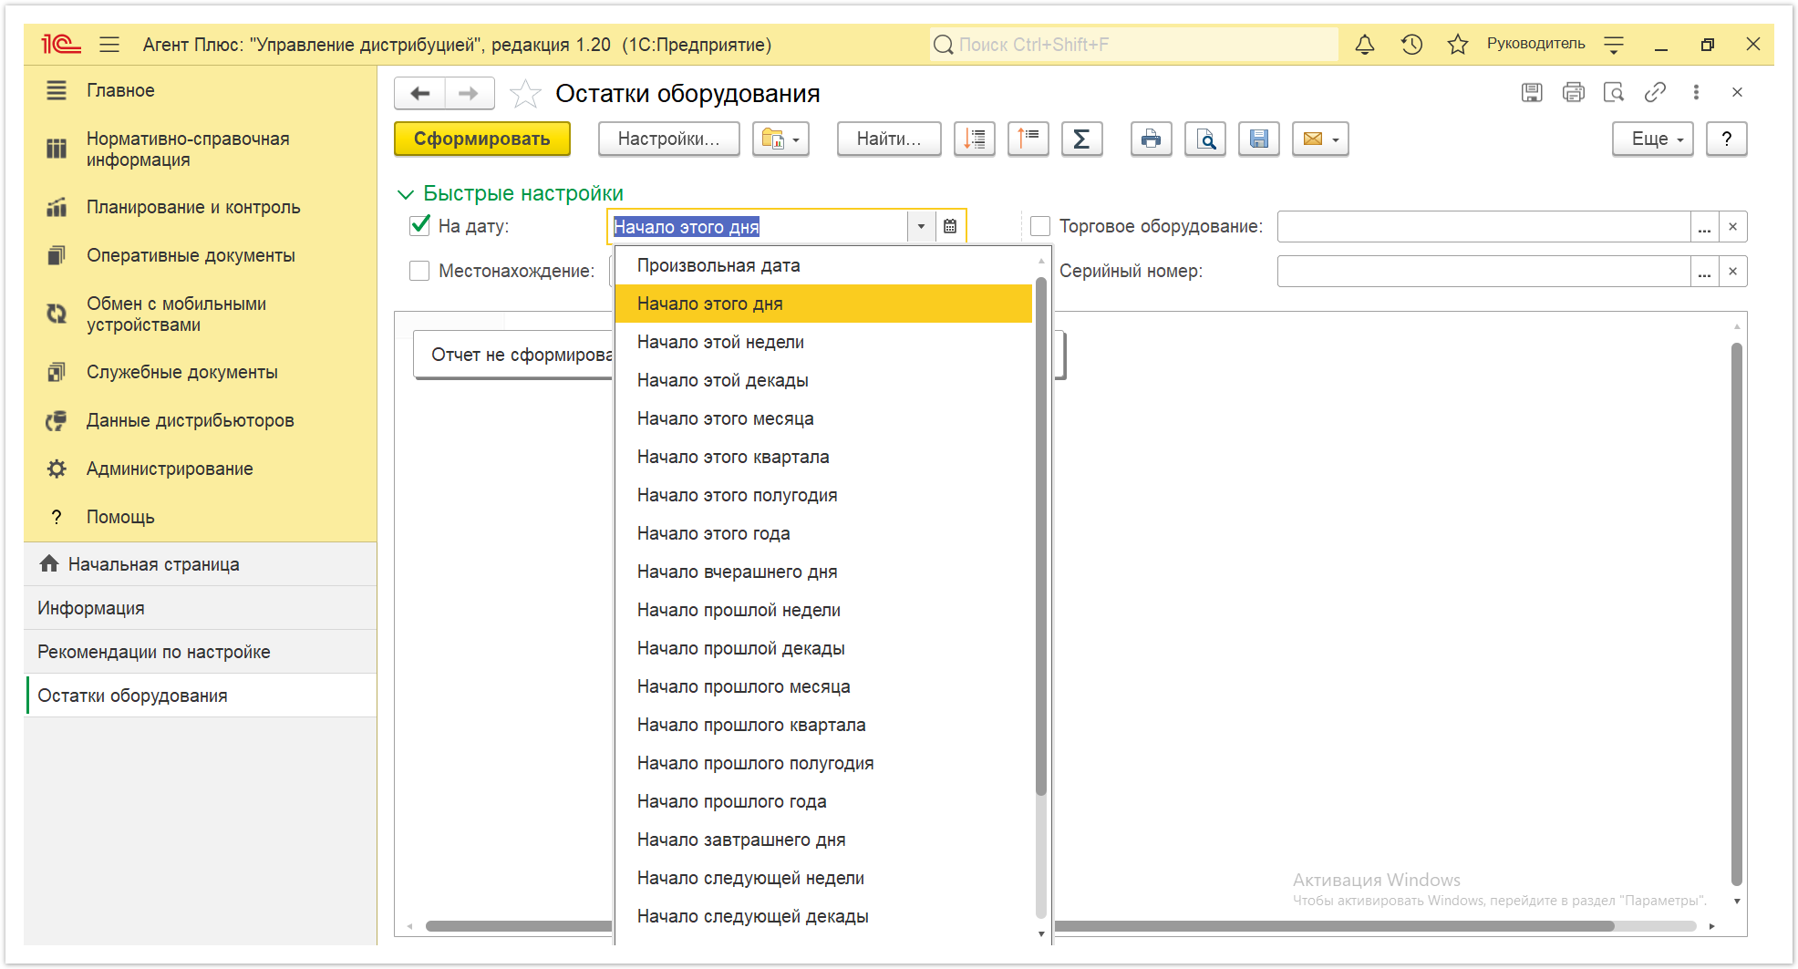
Task: Tick the 'Торговое оборудование' checkbox
Action: pos(1040,226)
